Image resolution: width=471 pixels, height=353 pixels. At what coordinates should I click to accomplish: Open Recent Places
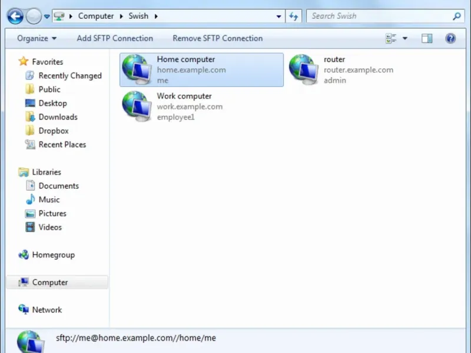[x=62, y=145]
